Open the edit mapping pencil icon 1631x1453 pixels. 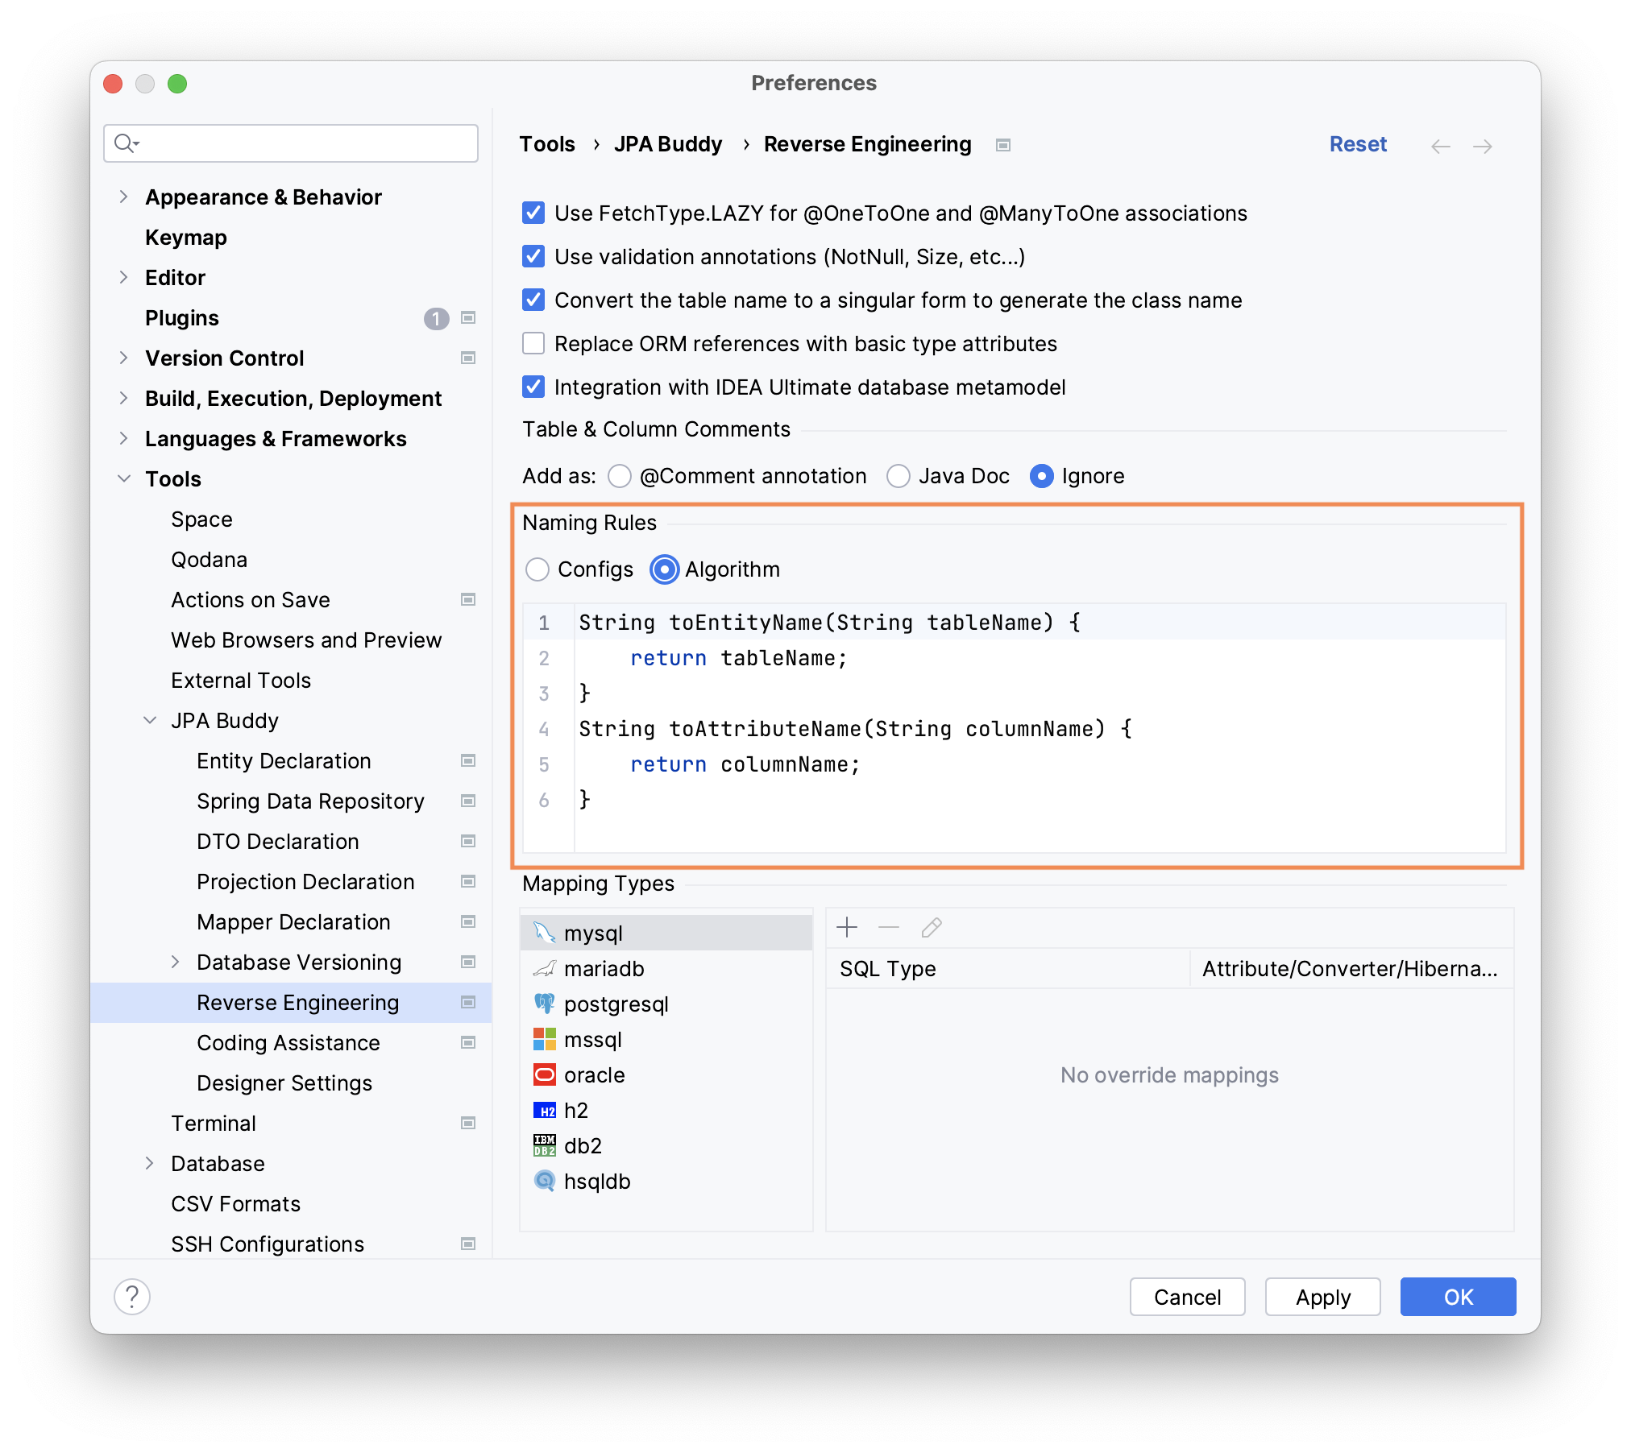pyautogui.click(x=931, y=927)
